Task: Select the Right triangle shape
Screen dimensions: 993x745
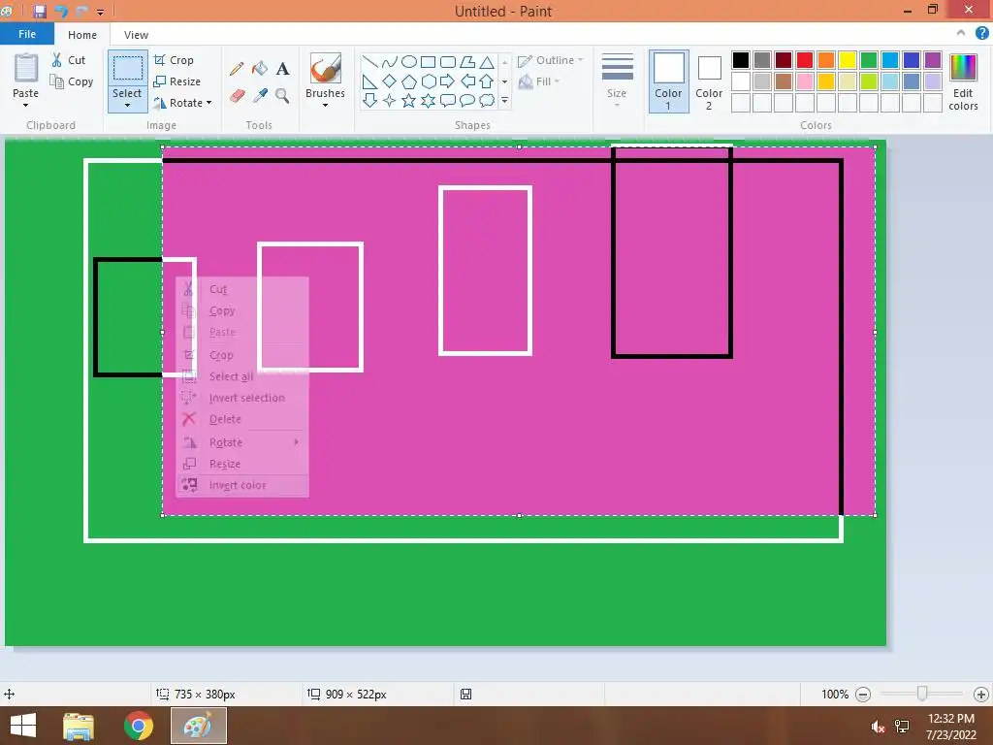Action: click(369, 81)
